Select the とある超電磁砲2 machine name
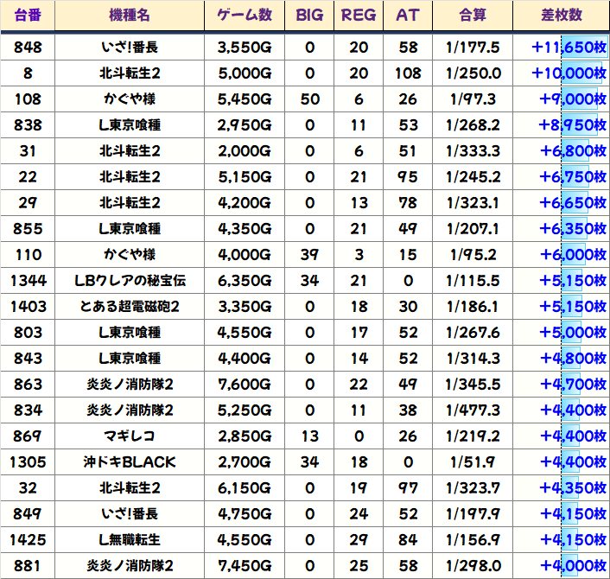610x579 pixels. (130, 307)
